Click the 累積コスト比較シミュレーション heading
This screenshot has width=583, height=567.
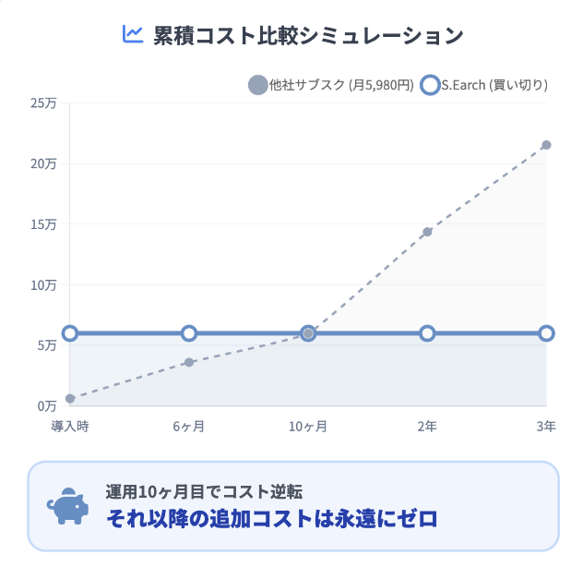click(308, 36)
